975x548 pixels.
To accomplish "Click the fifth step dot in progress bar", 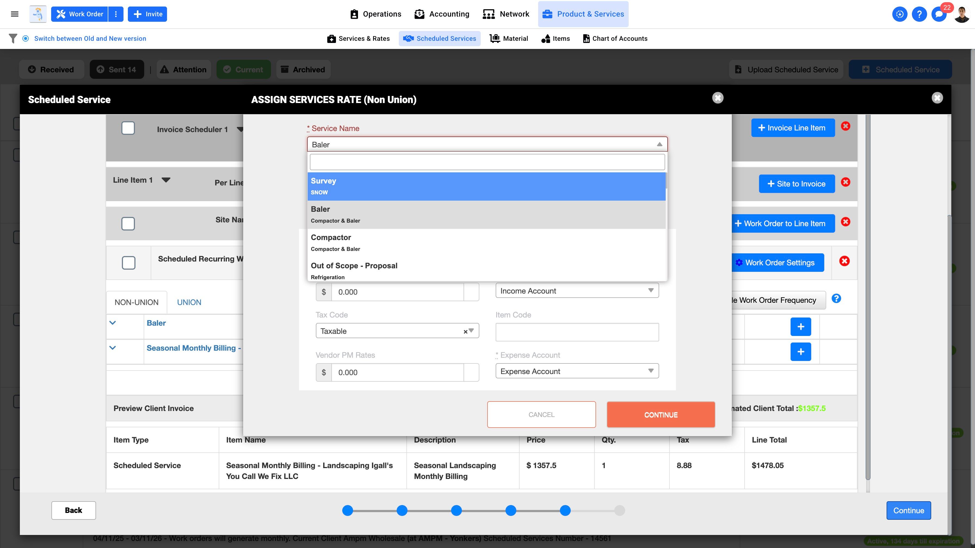I will [565, 510].
